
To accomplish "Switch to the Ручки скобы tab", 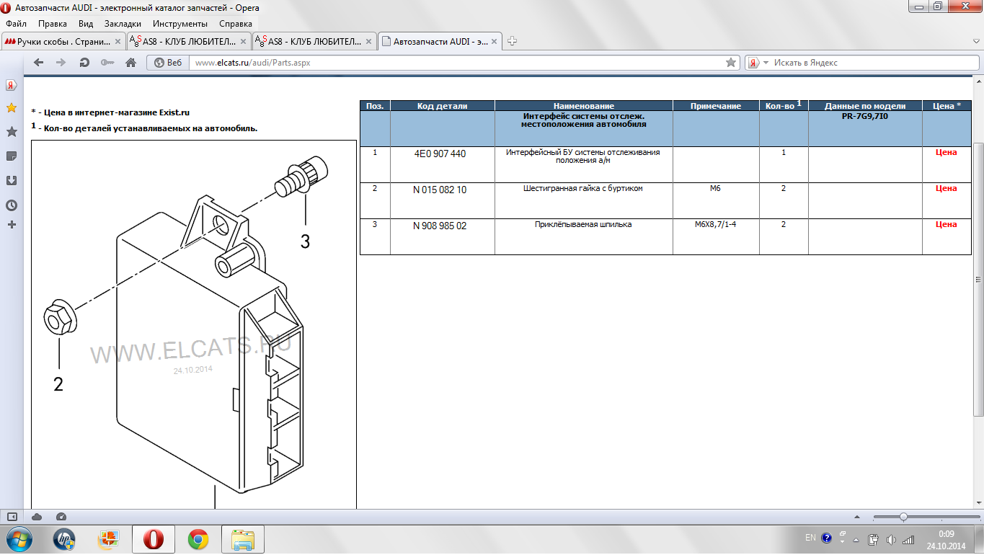I will pyautogui.click(x=63, y=42).
